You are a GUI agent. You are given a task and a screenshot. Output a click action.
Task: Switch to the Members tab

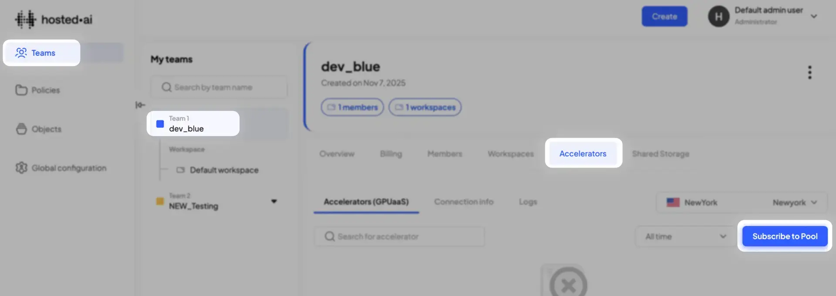tap(445, 153)
